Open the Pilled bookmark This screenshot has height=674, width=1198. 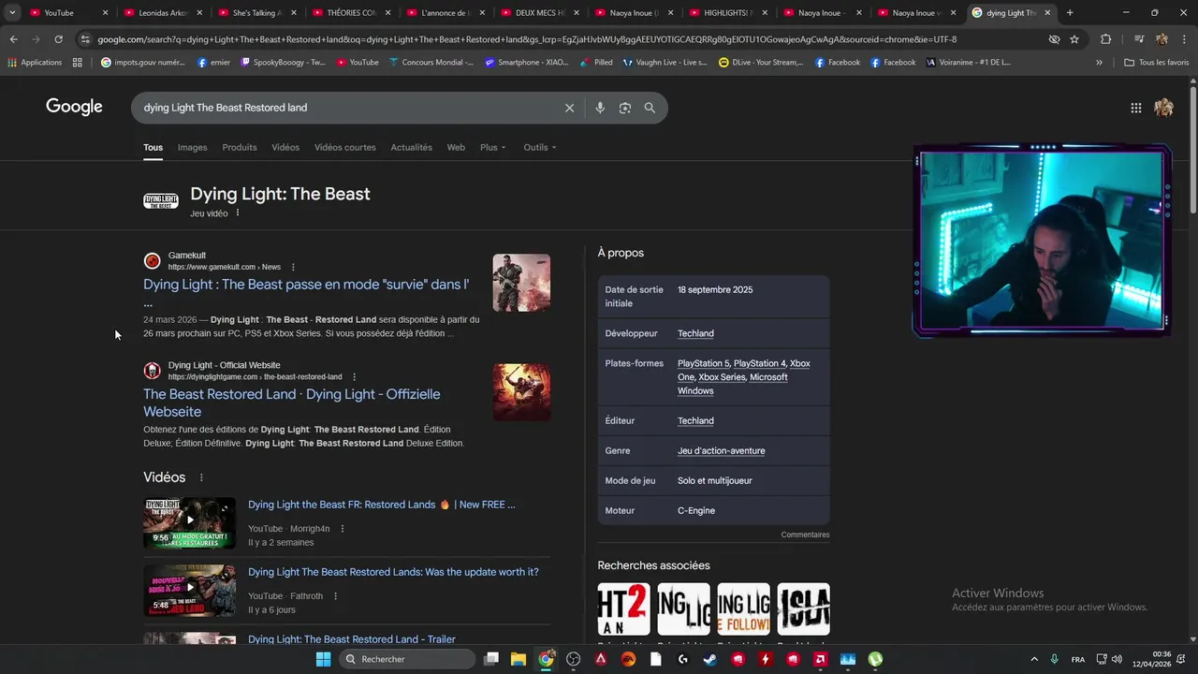click(597, 63)
